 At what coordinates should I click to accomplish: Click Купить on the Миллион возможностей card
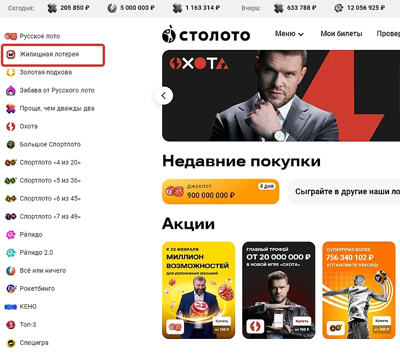coord(222,321)
